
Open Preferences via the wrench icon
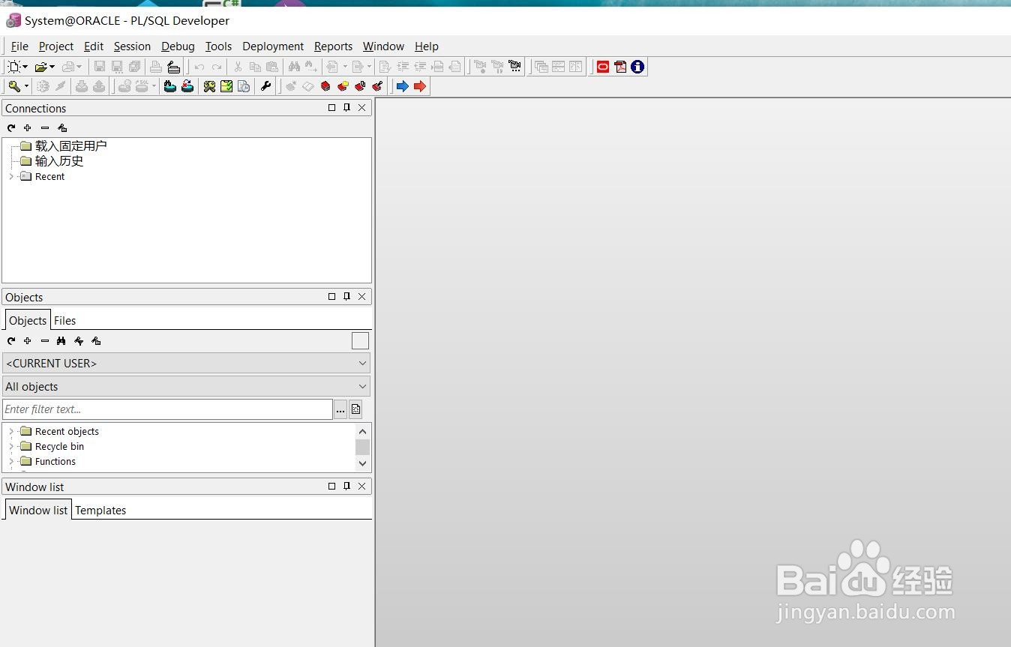(265, 86)
